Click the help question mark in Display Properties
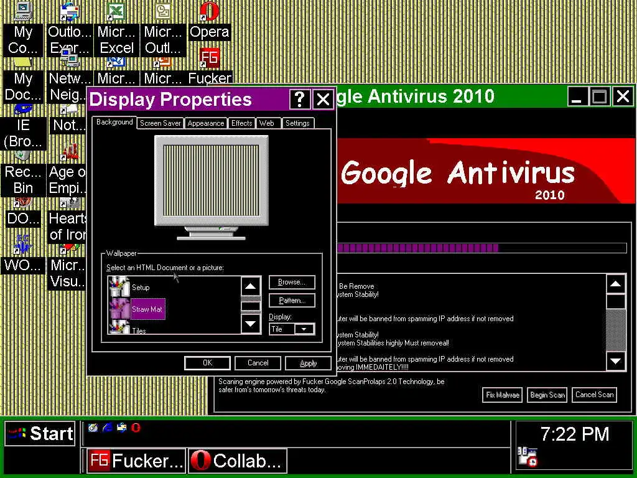The height and width of the screenshot is (478, 637). click(x=300, y=99)
